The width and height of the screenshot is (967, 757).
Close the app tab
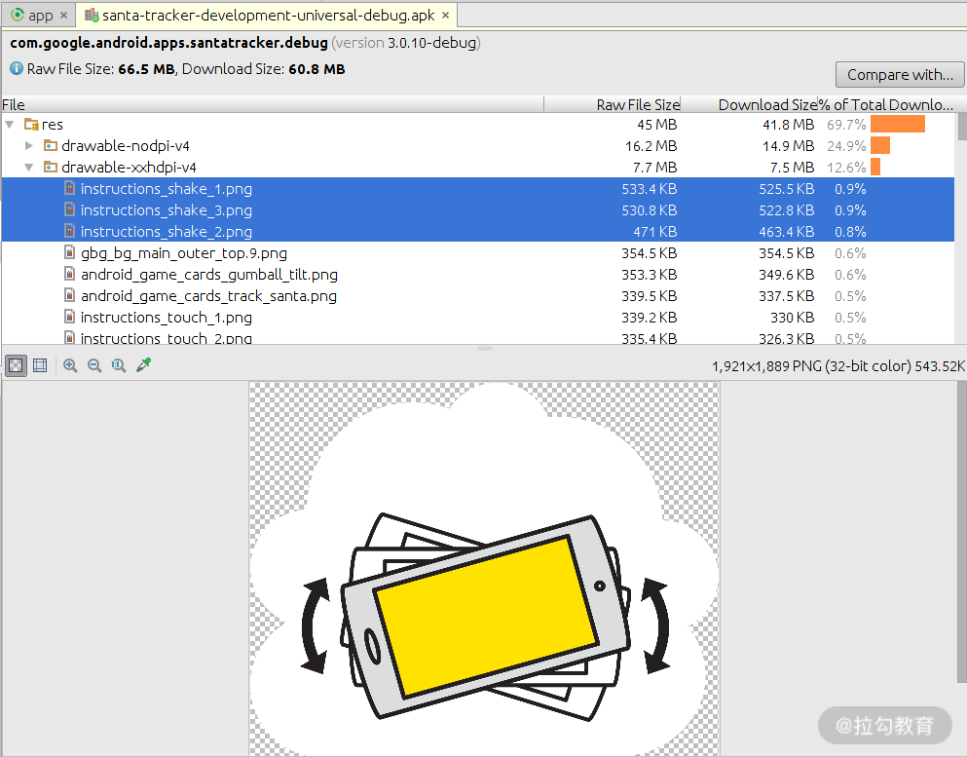point(63,16)
